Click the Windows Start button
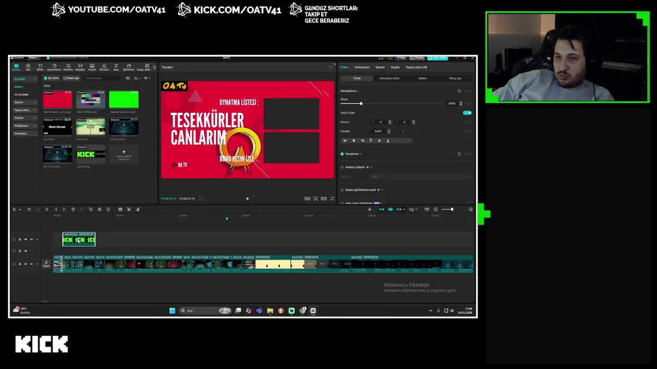Image resolution: width=657 pixels, height=369 pixels. (172, 311)
